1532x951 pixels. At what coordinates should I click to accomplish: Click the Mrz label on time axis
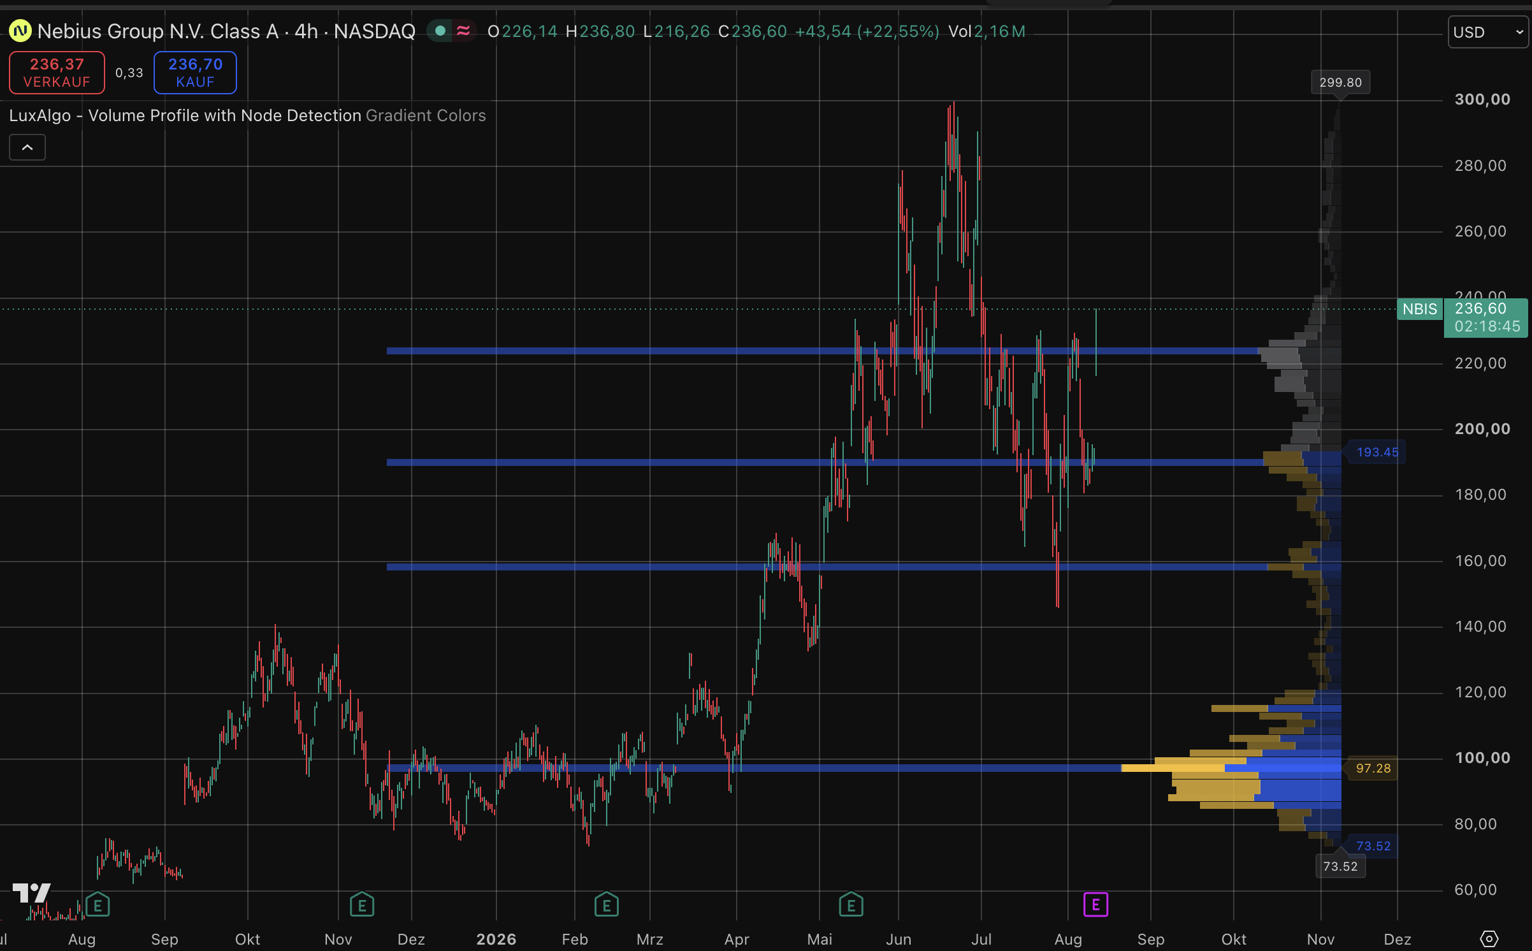[x=650, y=940]
